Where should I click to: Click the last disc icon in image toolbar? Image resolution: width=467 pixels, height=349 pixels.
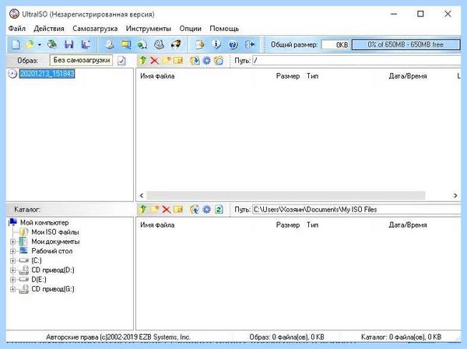[x=219, y=61]
